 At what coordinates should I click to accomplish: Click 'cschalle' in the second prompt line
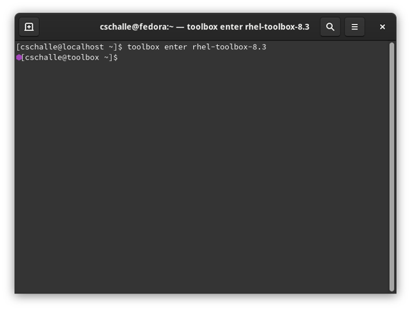[45, 58]
